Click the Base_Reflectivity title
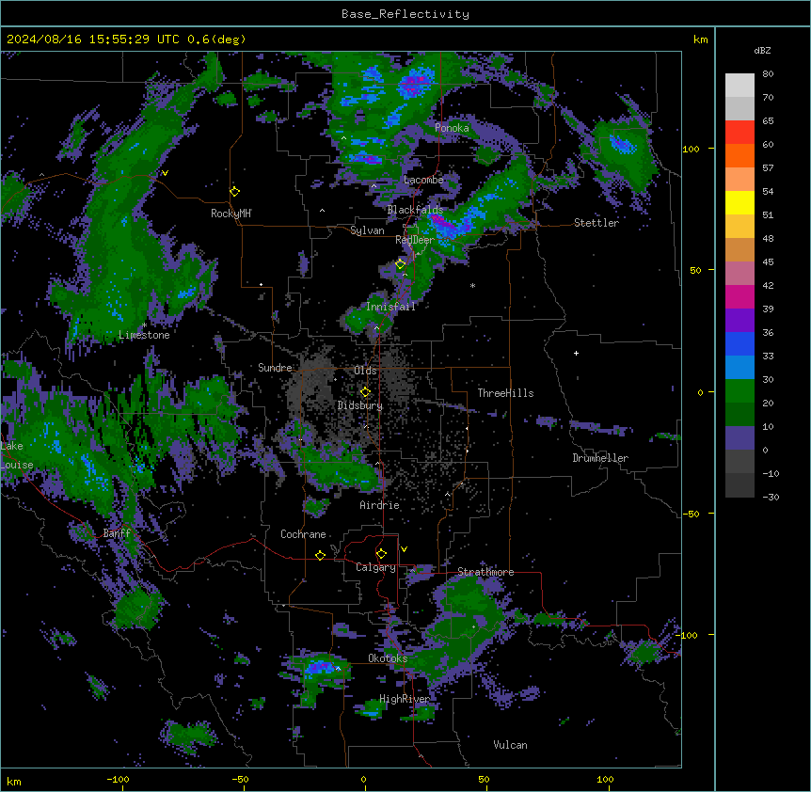Image resolution: width=811 pixels, height=792 pixels. 405,14
